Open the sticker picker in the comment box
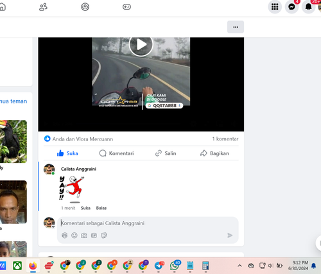Screen dimensions: 321x274 point(104,235)
